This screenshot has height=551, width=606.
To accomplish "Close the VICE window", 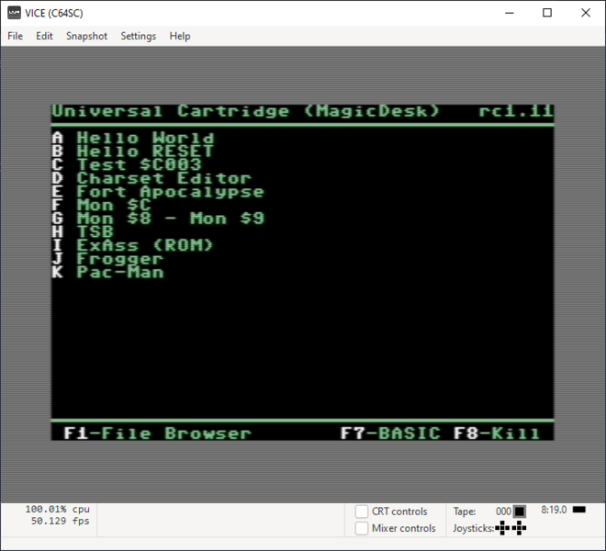I will [586, 13].
